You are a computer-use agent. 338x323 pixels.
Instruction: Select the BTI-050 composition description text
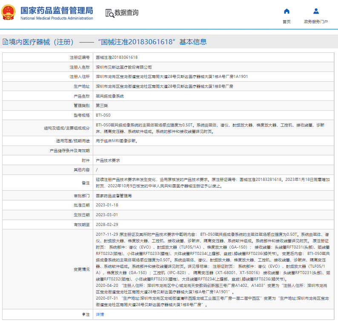pos(210,128)
